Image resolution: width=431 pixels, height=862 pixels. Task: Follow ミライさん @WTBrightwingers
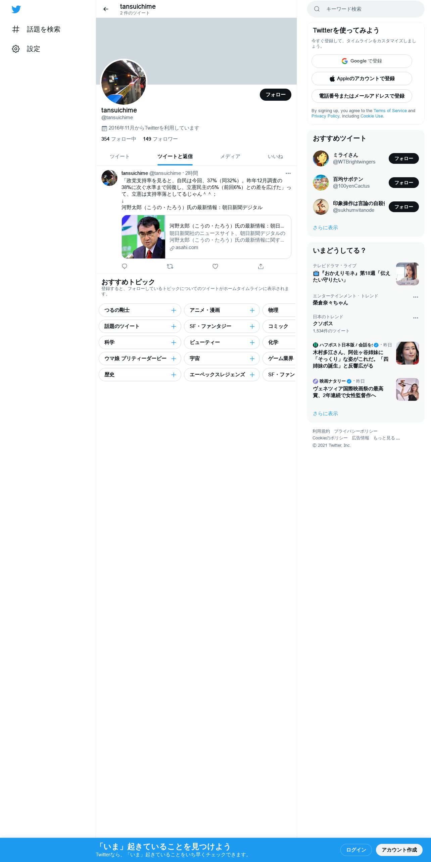point(403,158)
